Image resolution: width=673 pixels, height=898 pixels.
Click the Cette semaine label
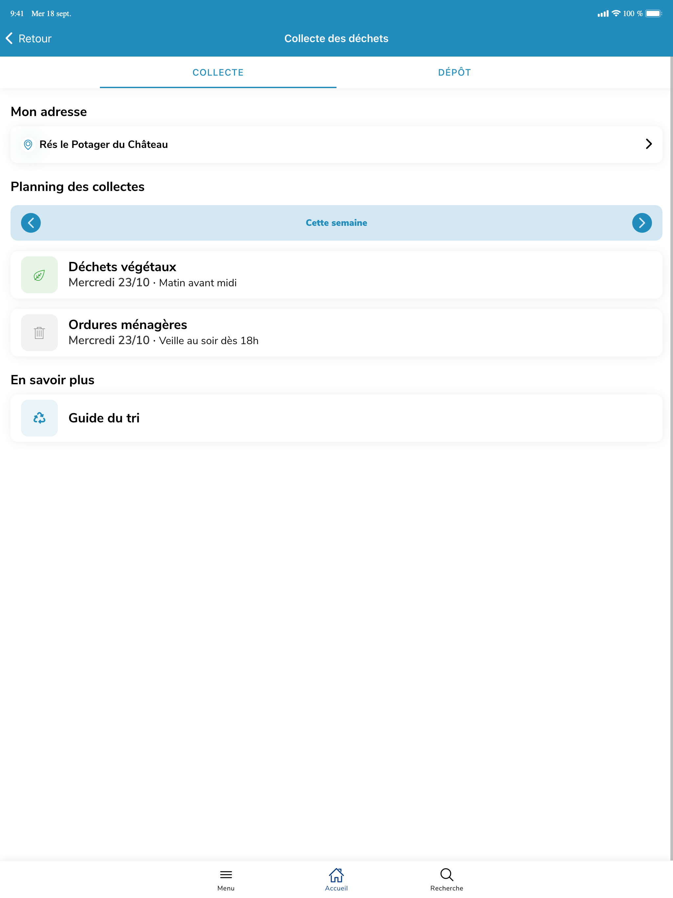point(336,223)
